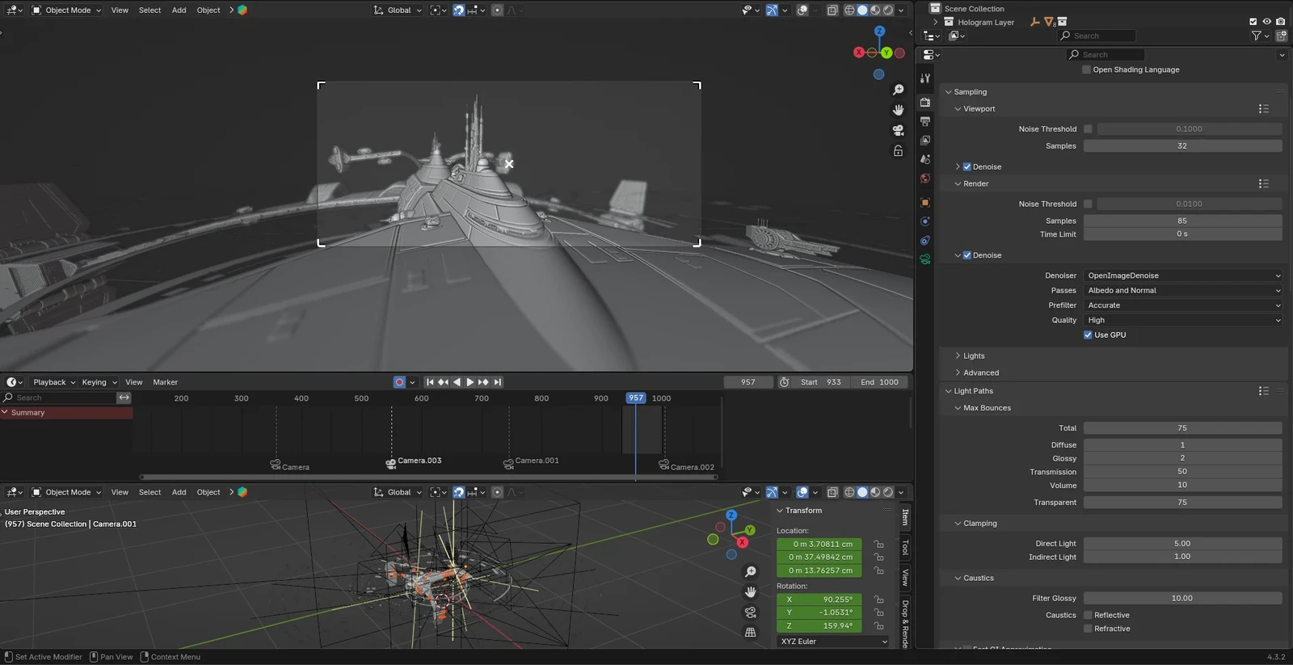The image size is (1293, 665).
Task: Click the pan hand icon in top viewport
Action: tap(898, 110)
